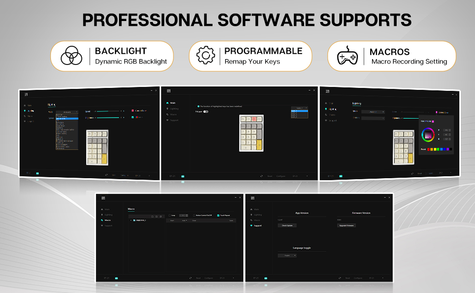The width and height of the screenshot is (475, 293).
Task: Click Reset in Macro window footer
Action: [198, 278]
